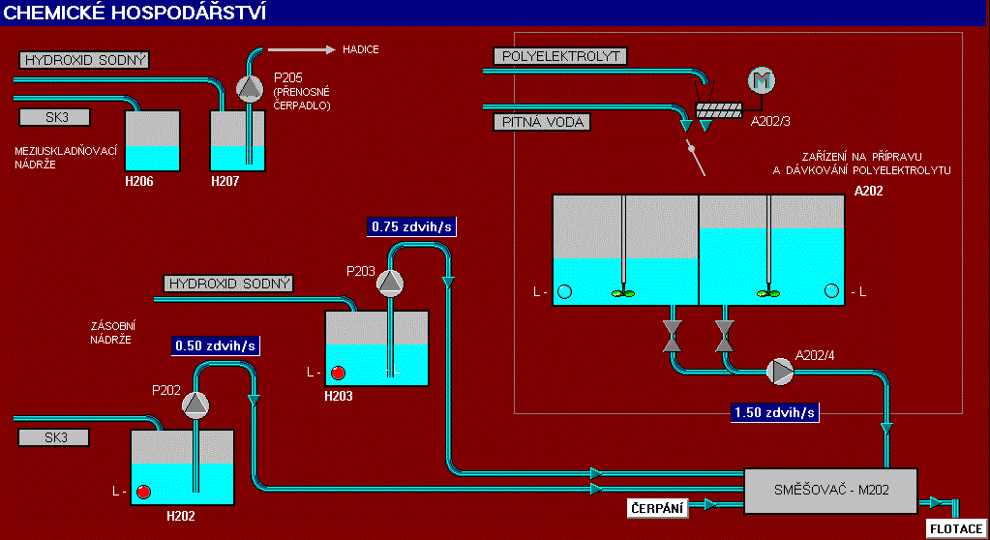Toggle right level indicator in A202 tank
Screen dimensions: 990x540
coord(831,291)
